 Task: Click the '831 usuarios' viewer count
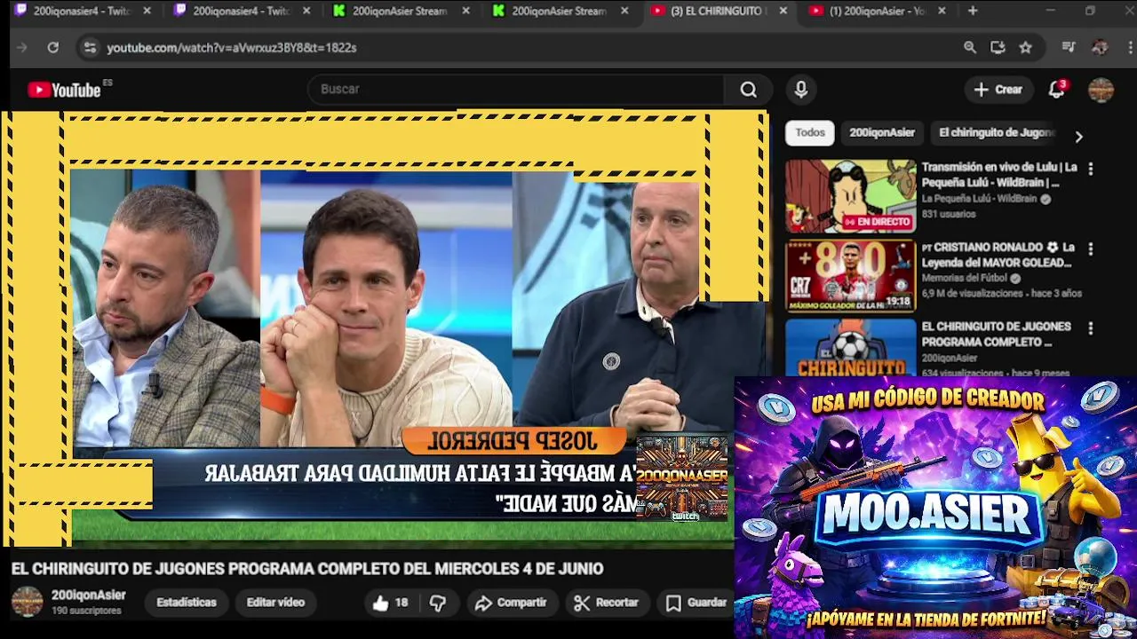(949, 215)
